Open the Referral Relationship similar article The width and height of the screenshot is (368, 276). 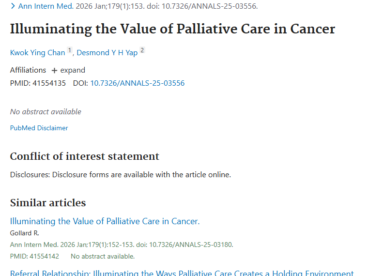182,273
